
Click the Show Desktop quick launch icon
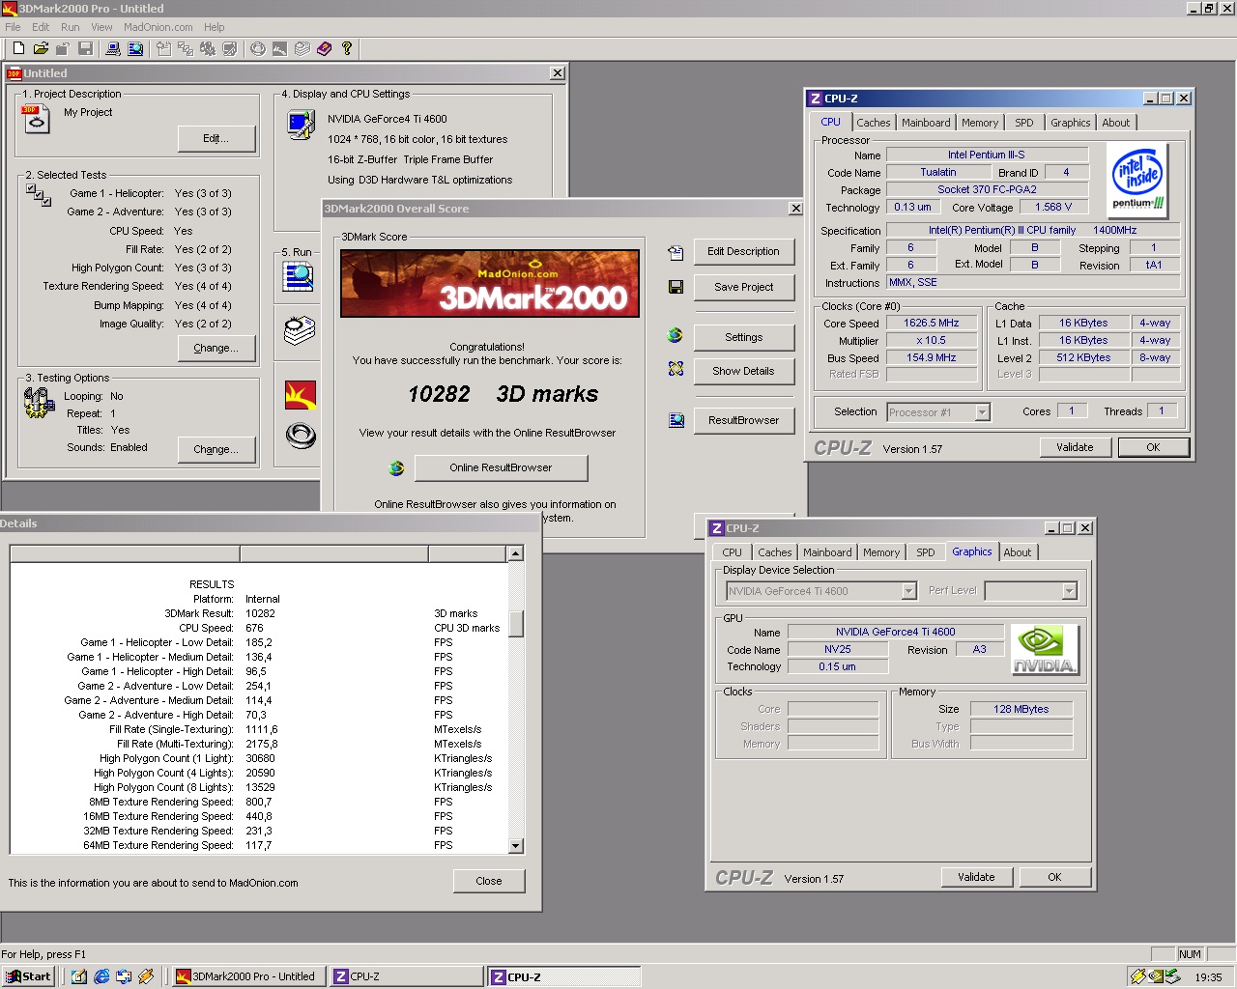[x=79, y=976]
